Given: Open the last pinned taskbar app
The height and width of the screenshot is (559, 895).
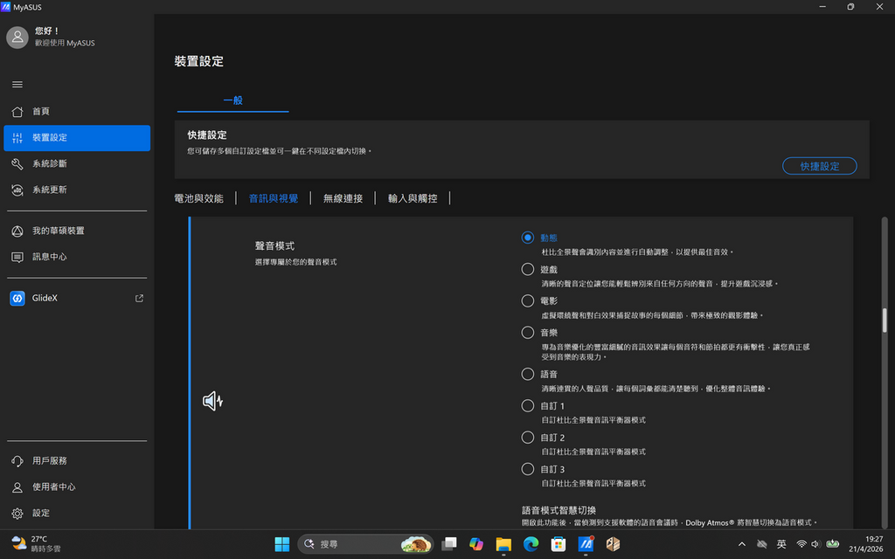Looking at the screenshot, I should coord(613,544).
